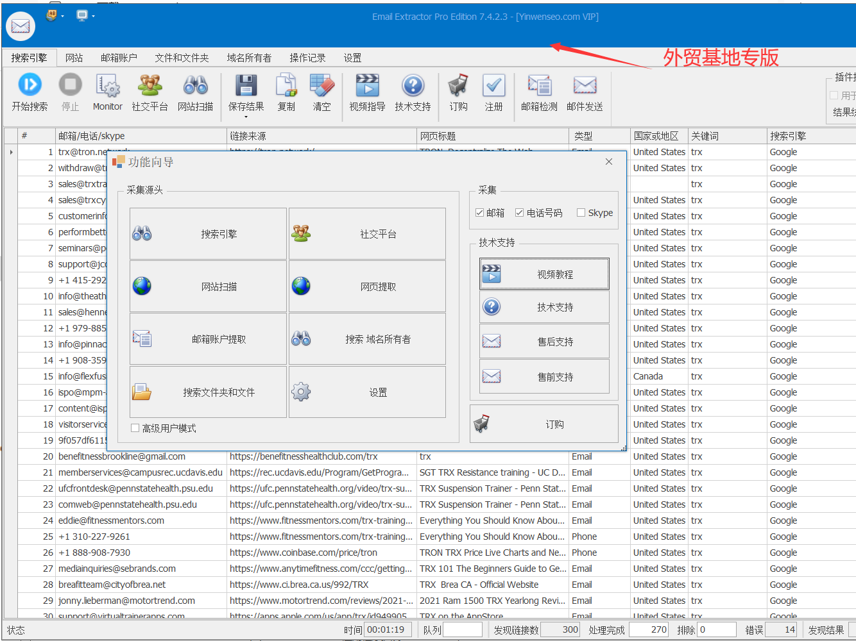Click the 队列 input field in status bar

(462, 629)
